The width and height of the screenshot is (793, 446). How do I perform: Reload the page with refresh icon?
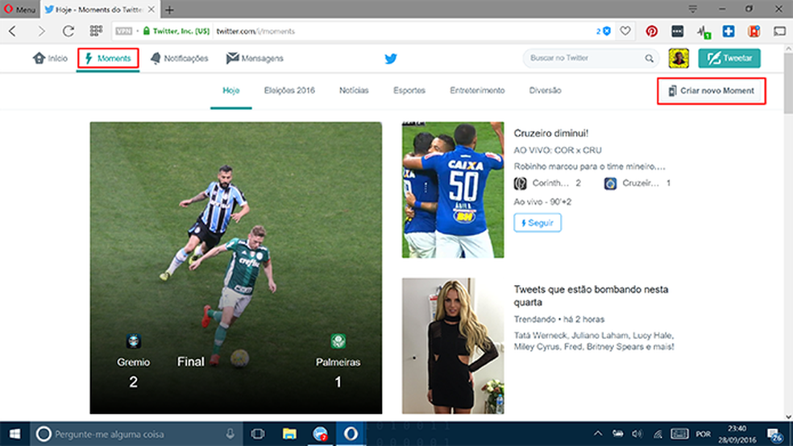(69, 31)
